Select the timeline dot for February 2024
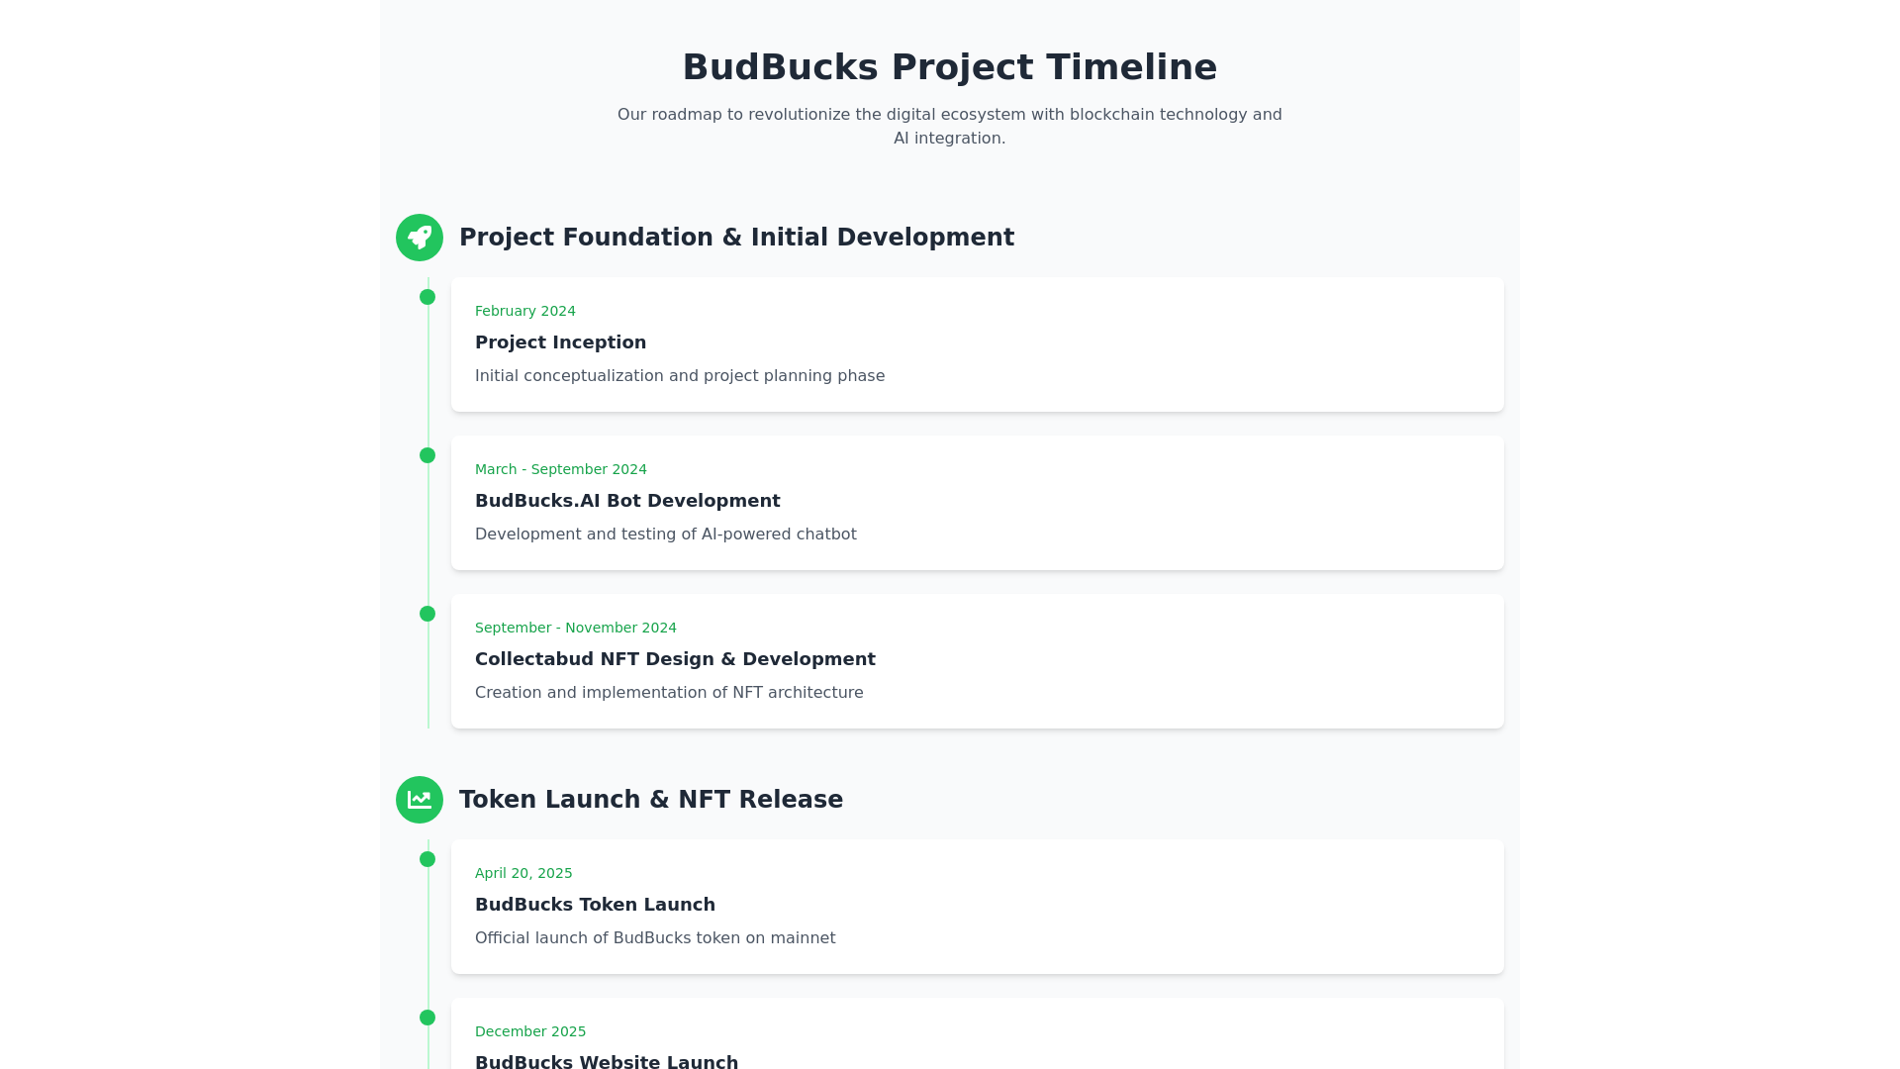This screenshot has width=1900, height=1069. (427, 297)
